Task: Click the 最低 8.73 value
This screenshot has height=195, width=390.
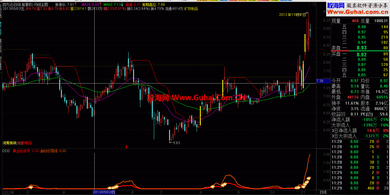Action: pos(354,92)
